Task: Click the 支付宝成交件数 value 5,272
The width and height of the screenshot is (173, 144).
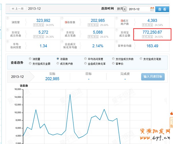Action: click(x=43, y=32)
